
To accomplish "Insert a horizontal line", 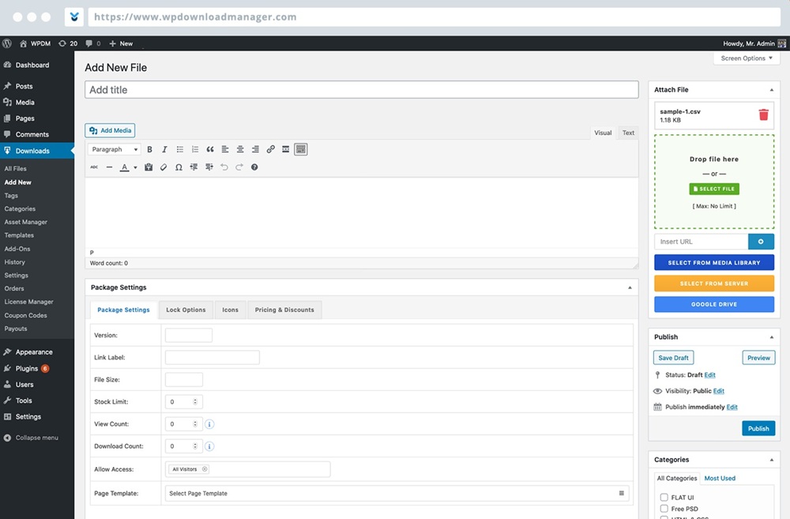I will click(109, 167).
